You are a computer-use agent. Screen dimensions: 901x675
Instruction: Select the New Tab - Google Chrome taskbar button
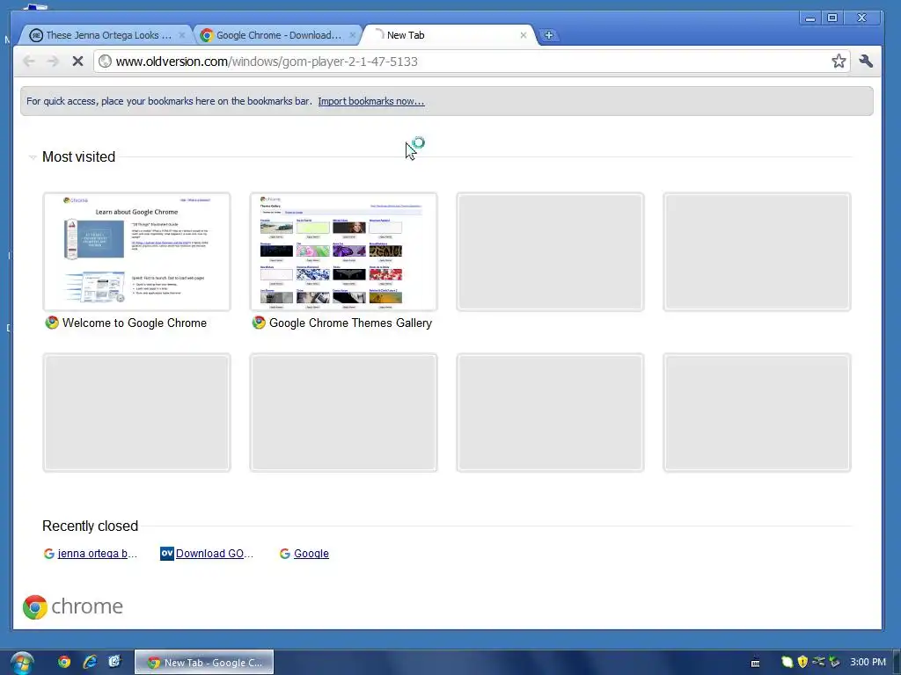204,663
